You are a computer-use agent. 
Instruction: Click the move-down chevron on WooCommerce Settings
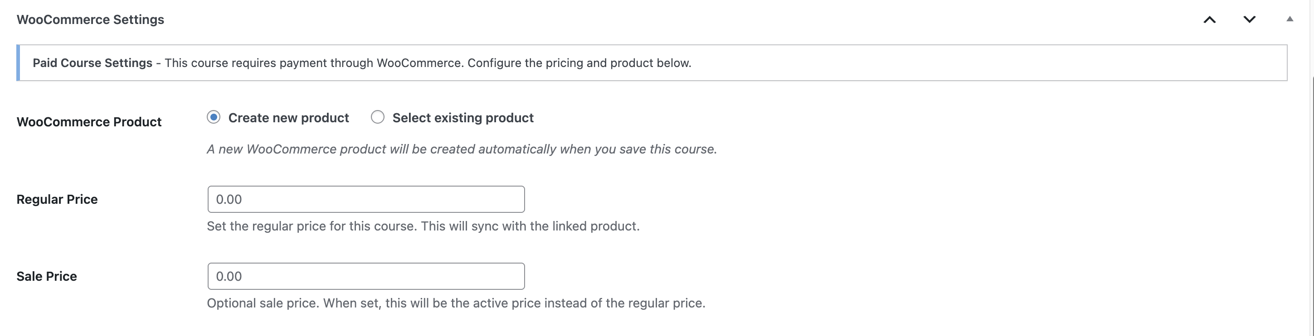click(x=1250, y=19)
